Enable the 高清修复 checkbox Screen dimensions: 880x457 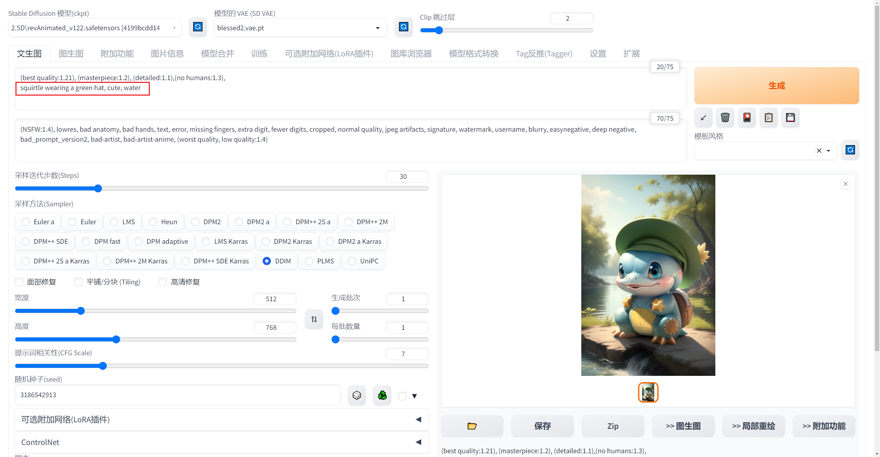pos(163,282)
